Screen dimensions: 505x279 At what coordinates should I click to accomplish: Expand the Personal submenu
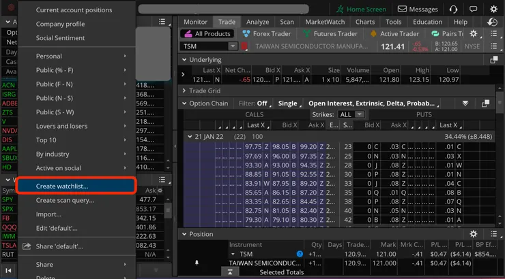point(76,56)
